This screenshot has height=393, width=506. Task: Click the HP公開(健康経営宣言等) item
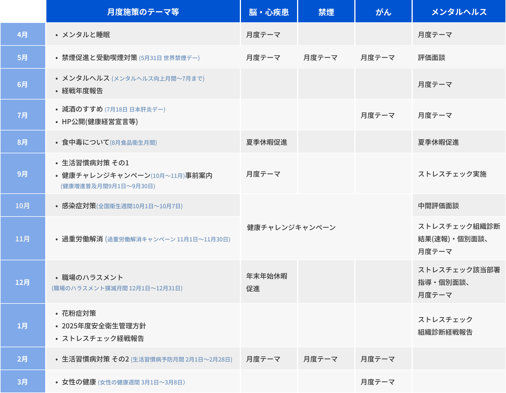pyautogui.click(x=100, y=122)
